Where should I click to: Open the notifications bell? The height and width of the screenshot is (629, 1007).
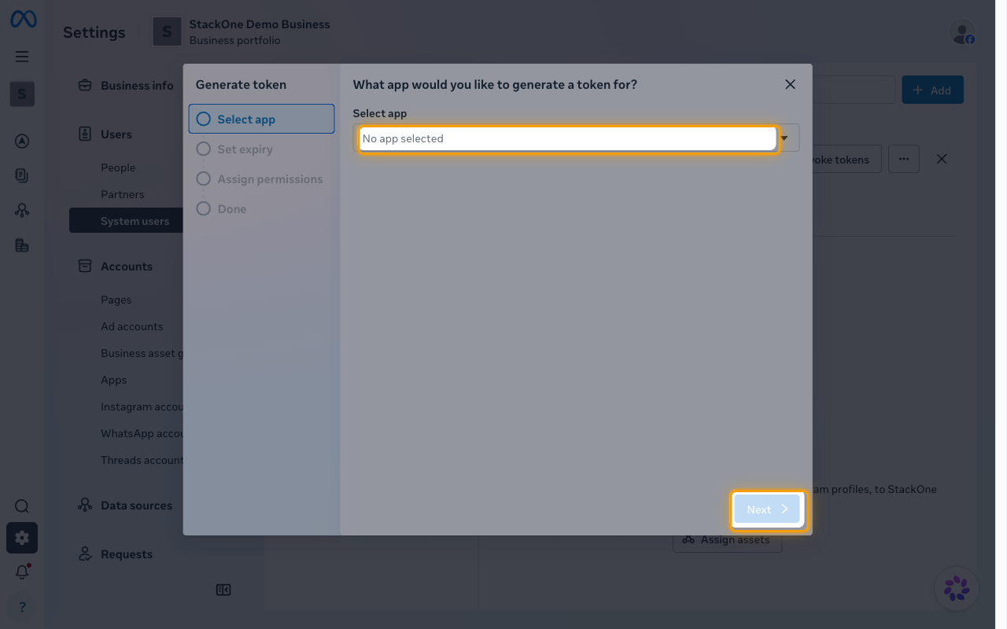coord(22,572)
